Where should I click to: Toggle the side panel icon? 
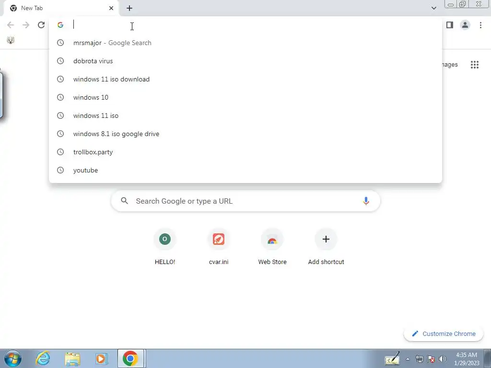[x=450, y=25]
